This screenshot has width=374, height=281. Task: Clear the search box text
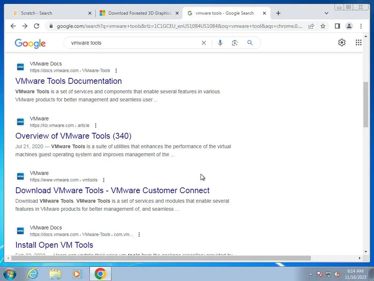[204, 43]
